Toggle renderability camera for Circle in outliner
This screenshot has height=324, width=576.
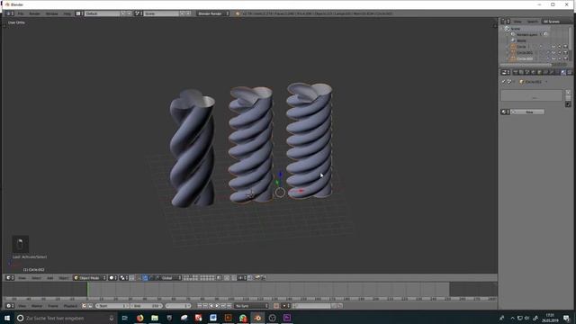[565, 47]
